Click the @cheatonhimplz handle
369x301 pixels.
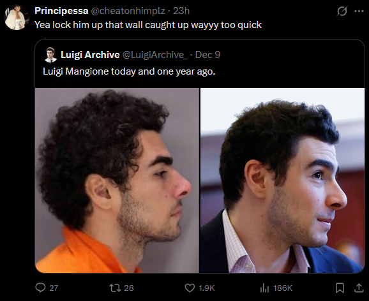point(128,11)
